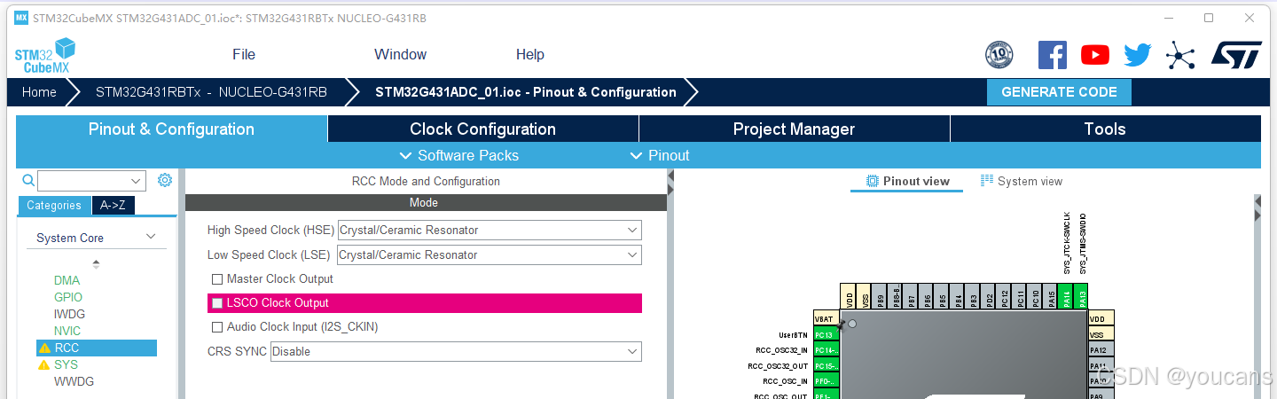1277x399 pixels.
Task: Open ST Twitter icon
Action: point(1138,55)
